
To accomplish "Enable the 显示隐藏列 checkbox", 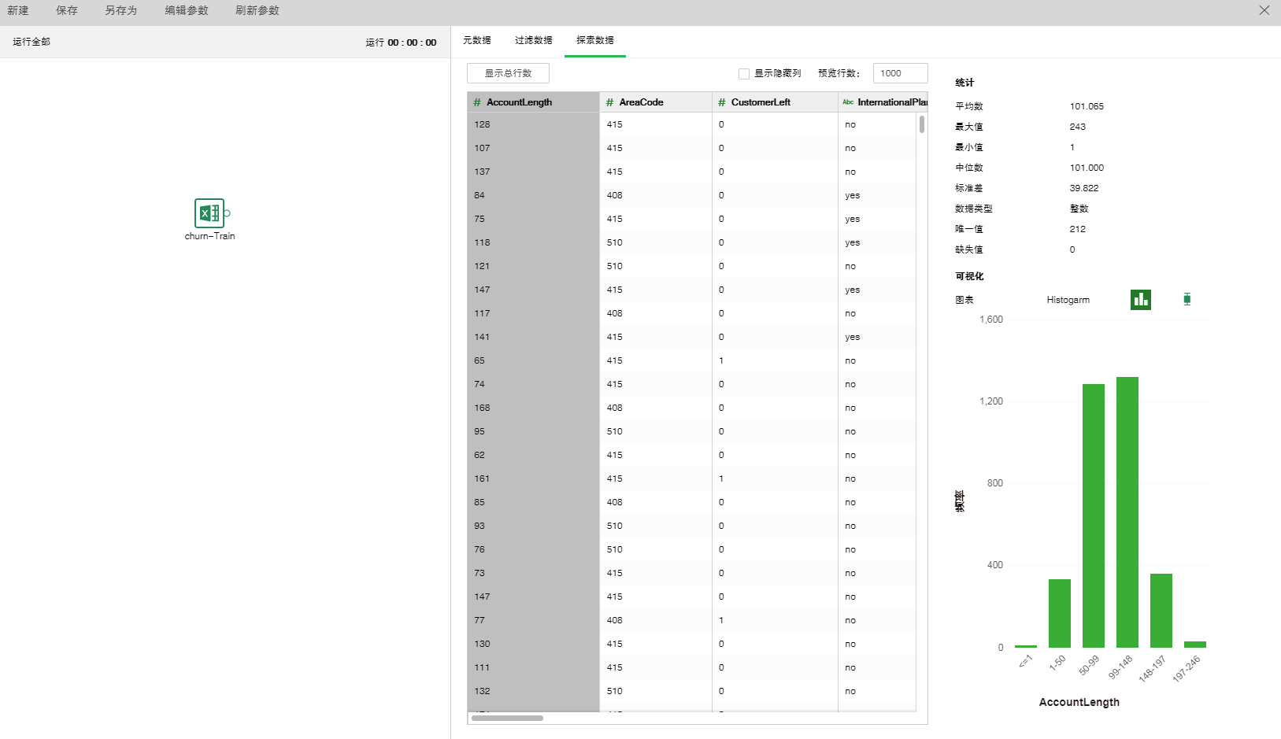I will pyautogui.click(x=743, y=74).
